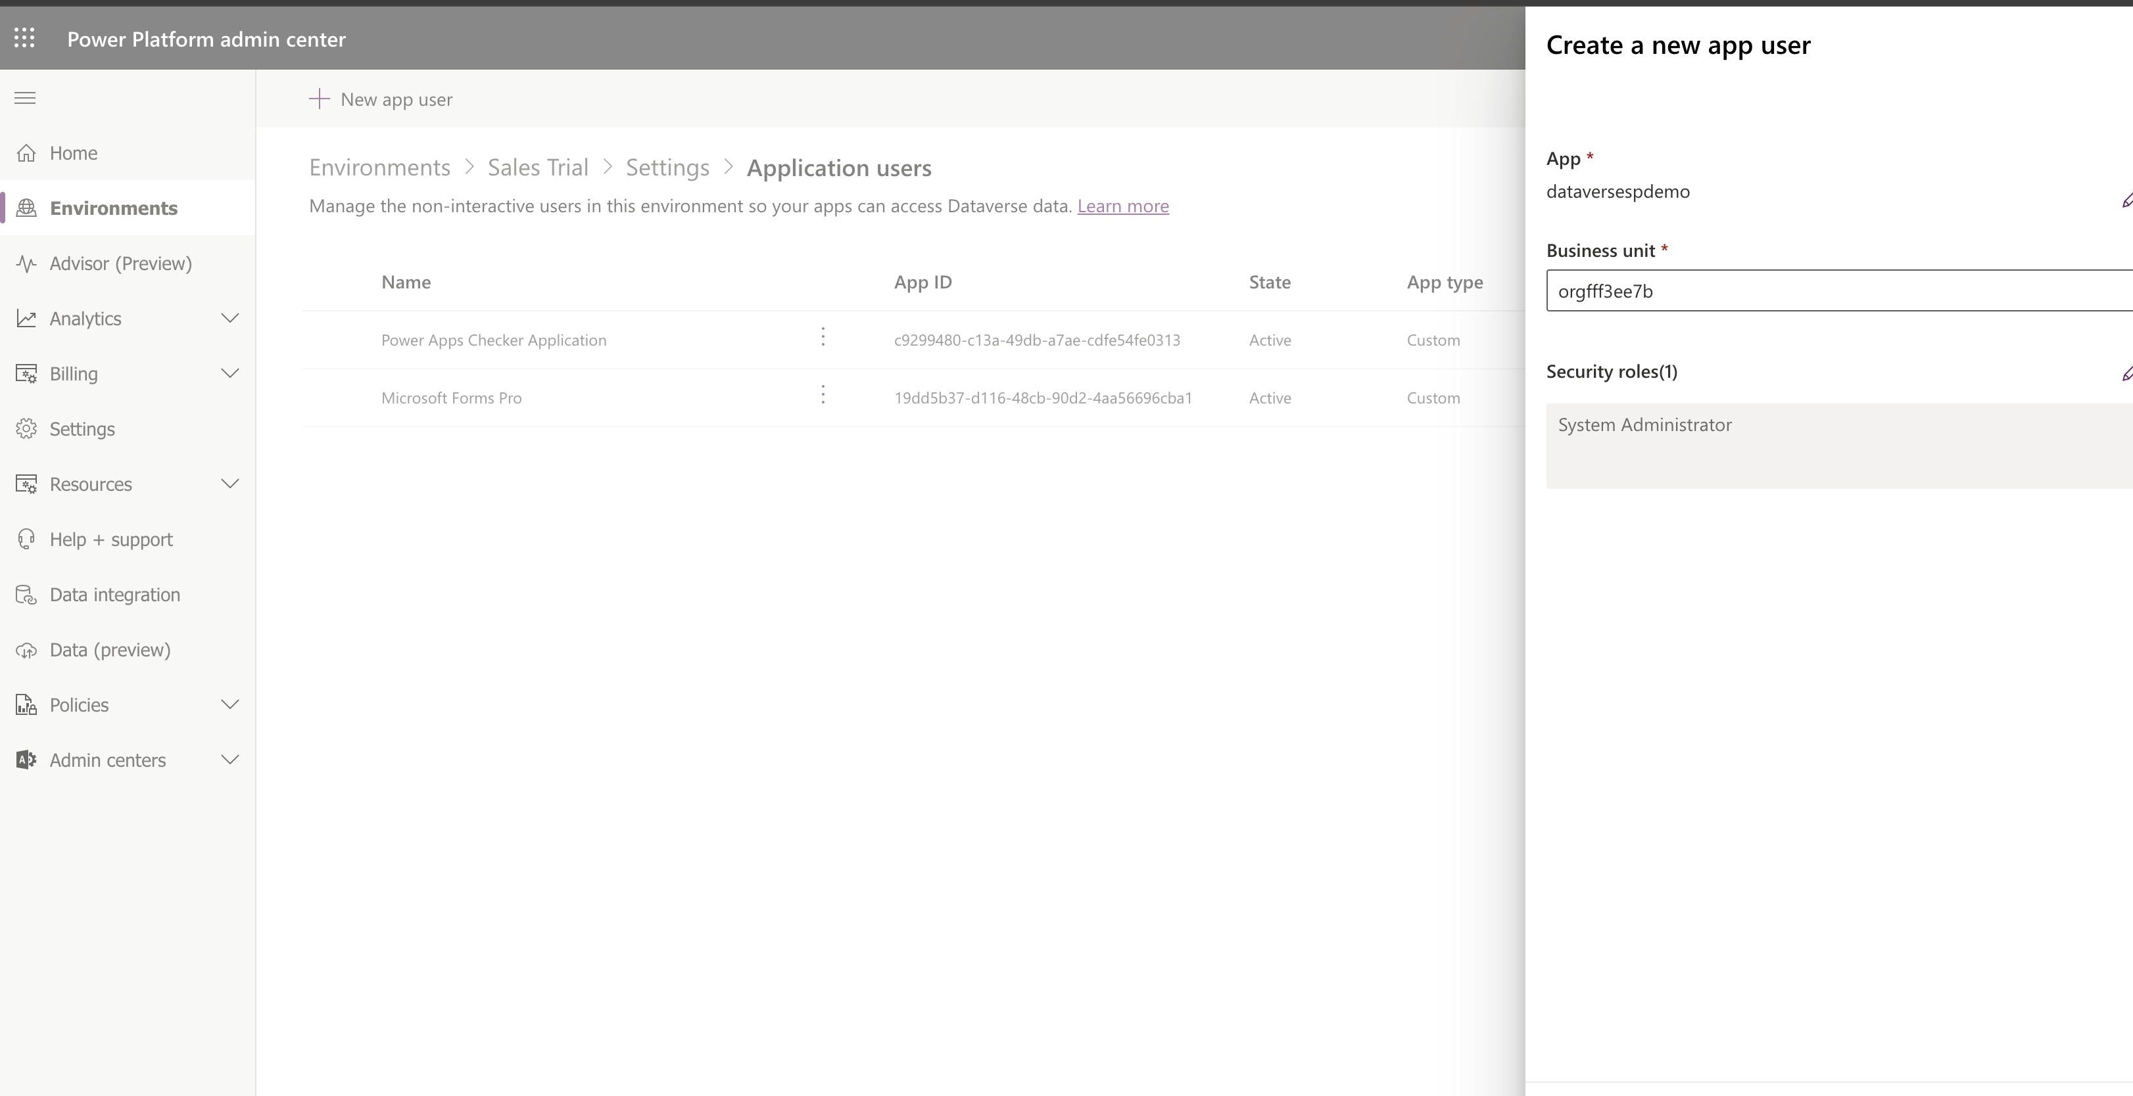
Task: Click the Help + support headset icon
Action: coord(26,539)
